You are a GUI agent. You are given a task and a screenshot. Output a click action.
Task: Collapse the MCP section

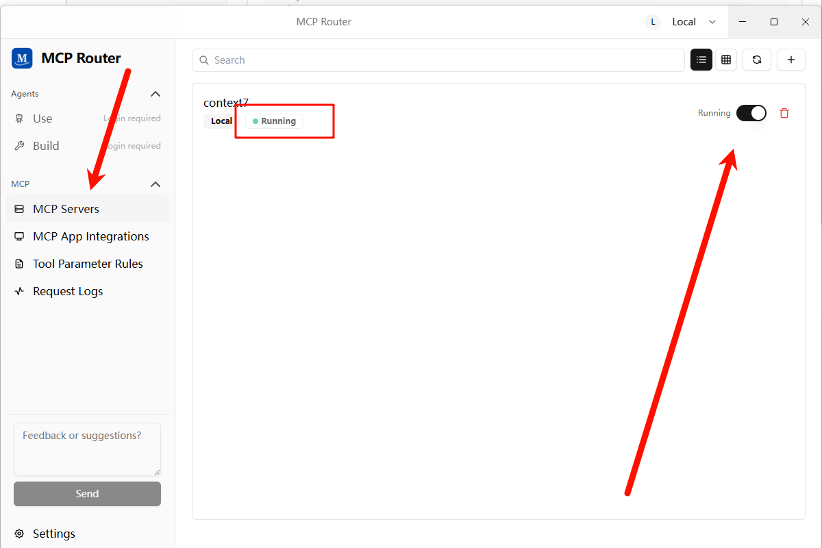tap(155, 184)
